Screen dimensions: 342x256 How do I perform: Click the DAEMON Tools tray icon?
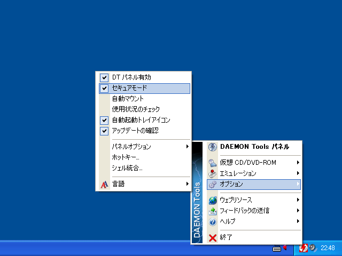click(x=303, y=248)
